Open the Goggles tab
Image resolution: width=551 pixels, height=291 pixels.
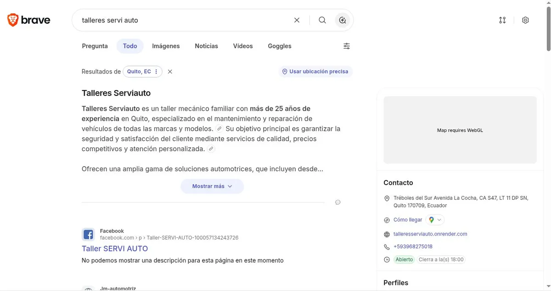point(280,46)
